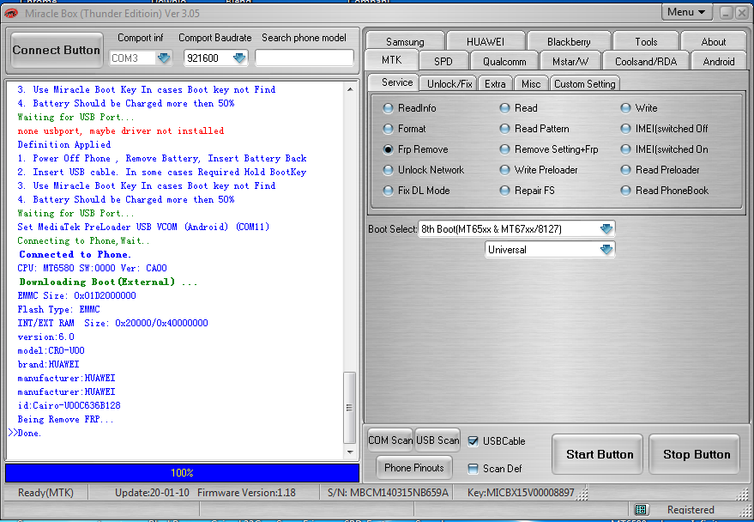The width and height of the screenshot is (754, 522).
Task: Click the "id:Cairo-U00C636B128" log line
Action: [69, 405]
